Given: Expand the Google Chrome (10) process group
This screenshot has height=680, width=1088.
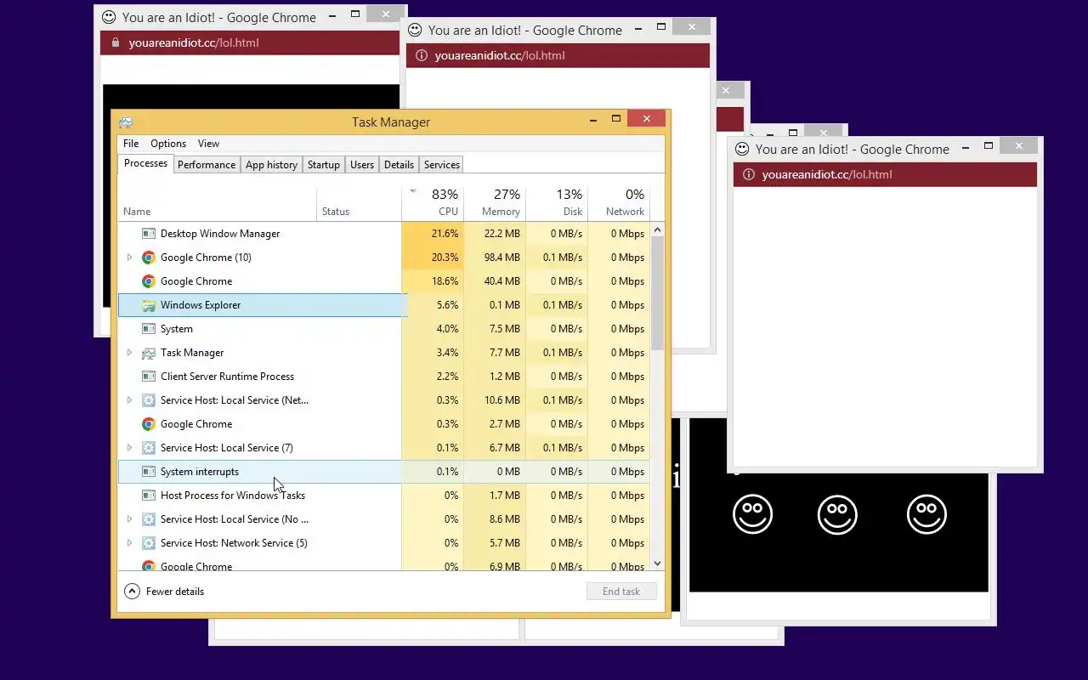Looking at the screenshot, I should [129, 258].
